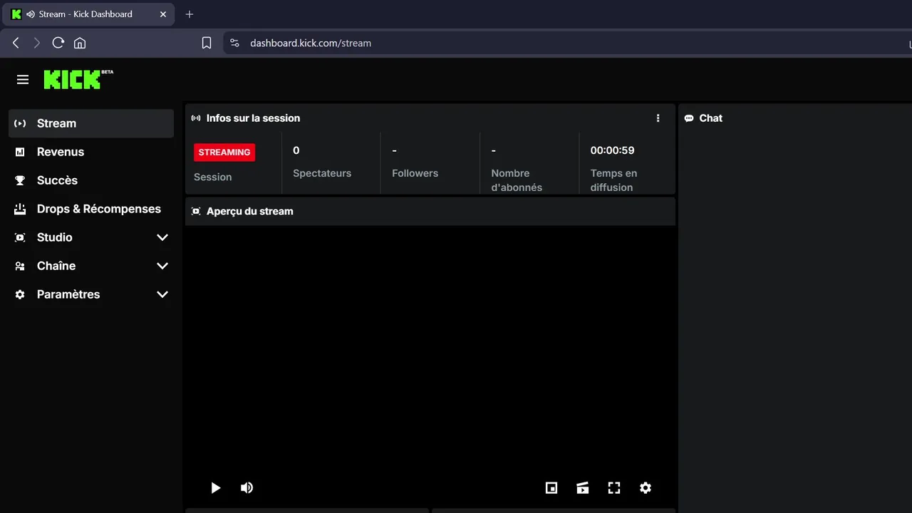Open Stream in the sidebar
This screenshot has height=513, width=912.
[91, 123]
